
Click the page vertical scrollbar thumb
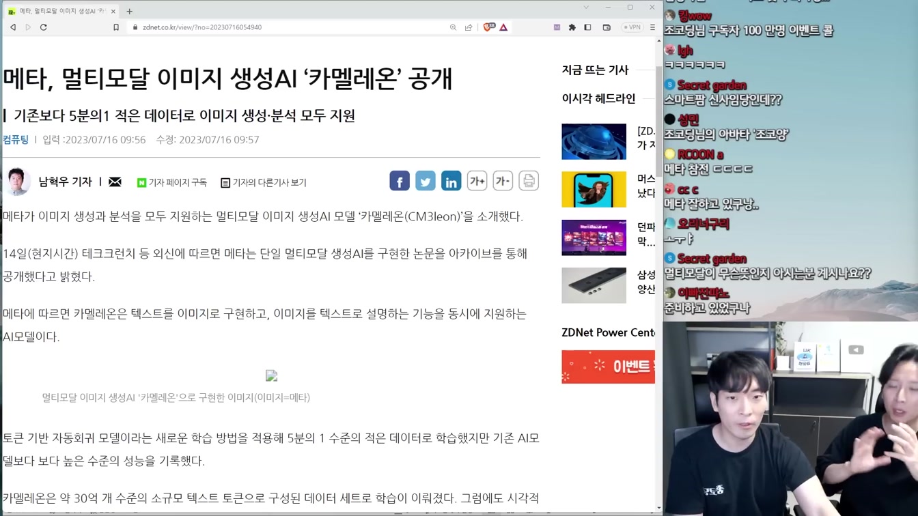[658, 121]
